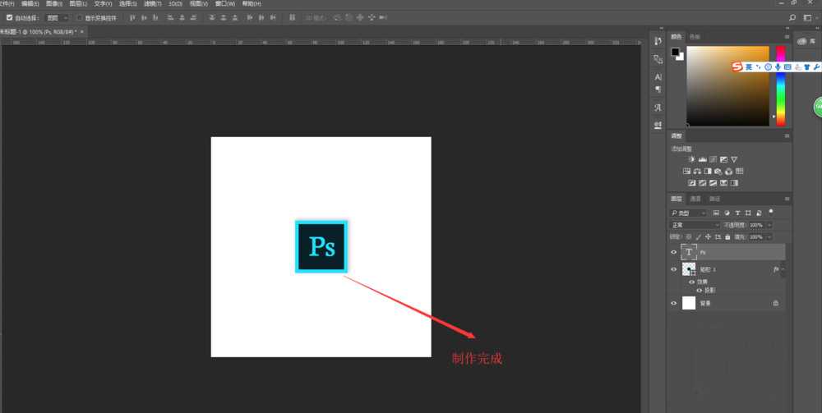Add a Levels adjustment from Adjustments panel
The image size is (822, 413).
pos(703,158)
